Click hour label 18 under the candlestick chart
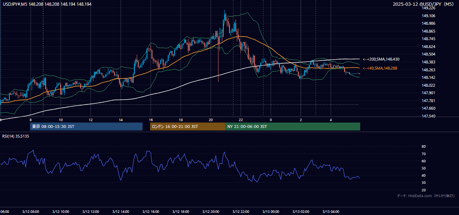459x215 pixels. pos(181,120)
